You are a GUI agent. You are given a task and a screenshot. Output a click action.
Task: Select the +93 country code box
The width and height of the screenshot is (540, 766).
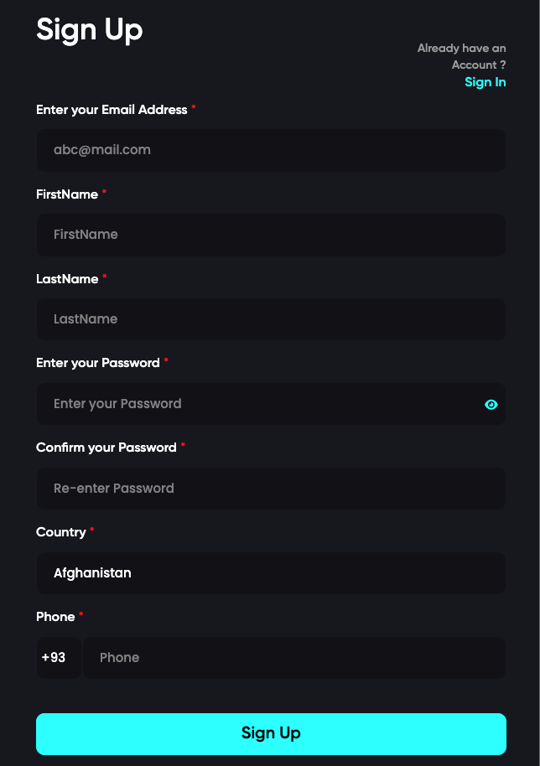point(59,658)
